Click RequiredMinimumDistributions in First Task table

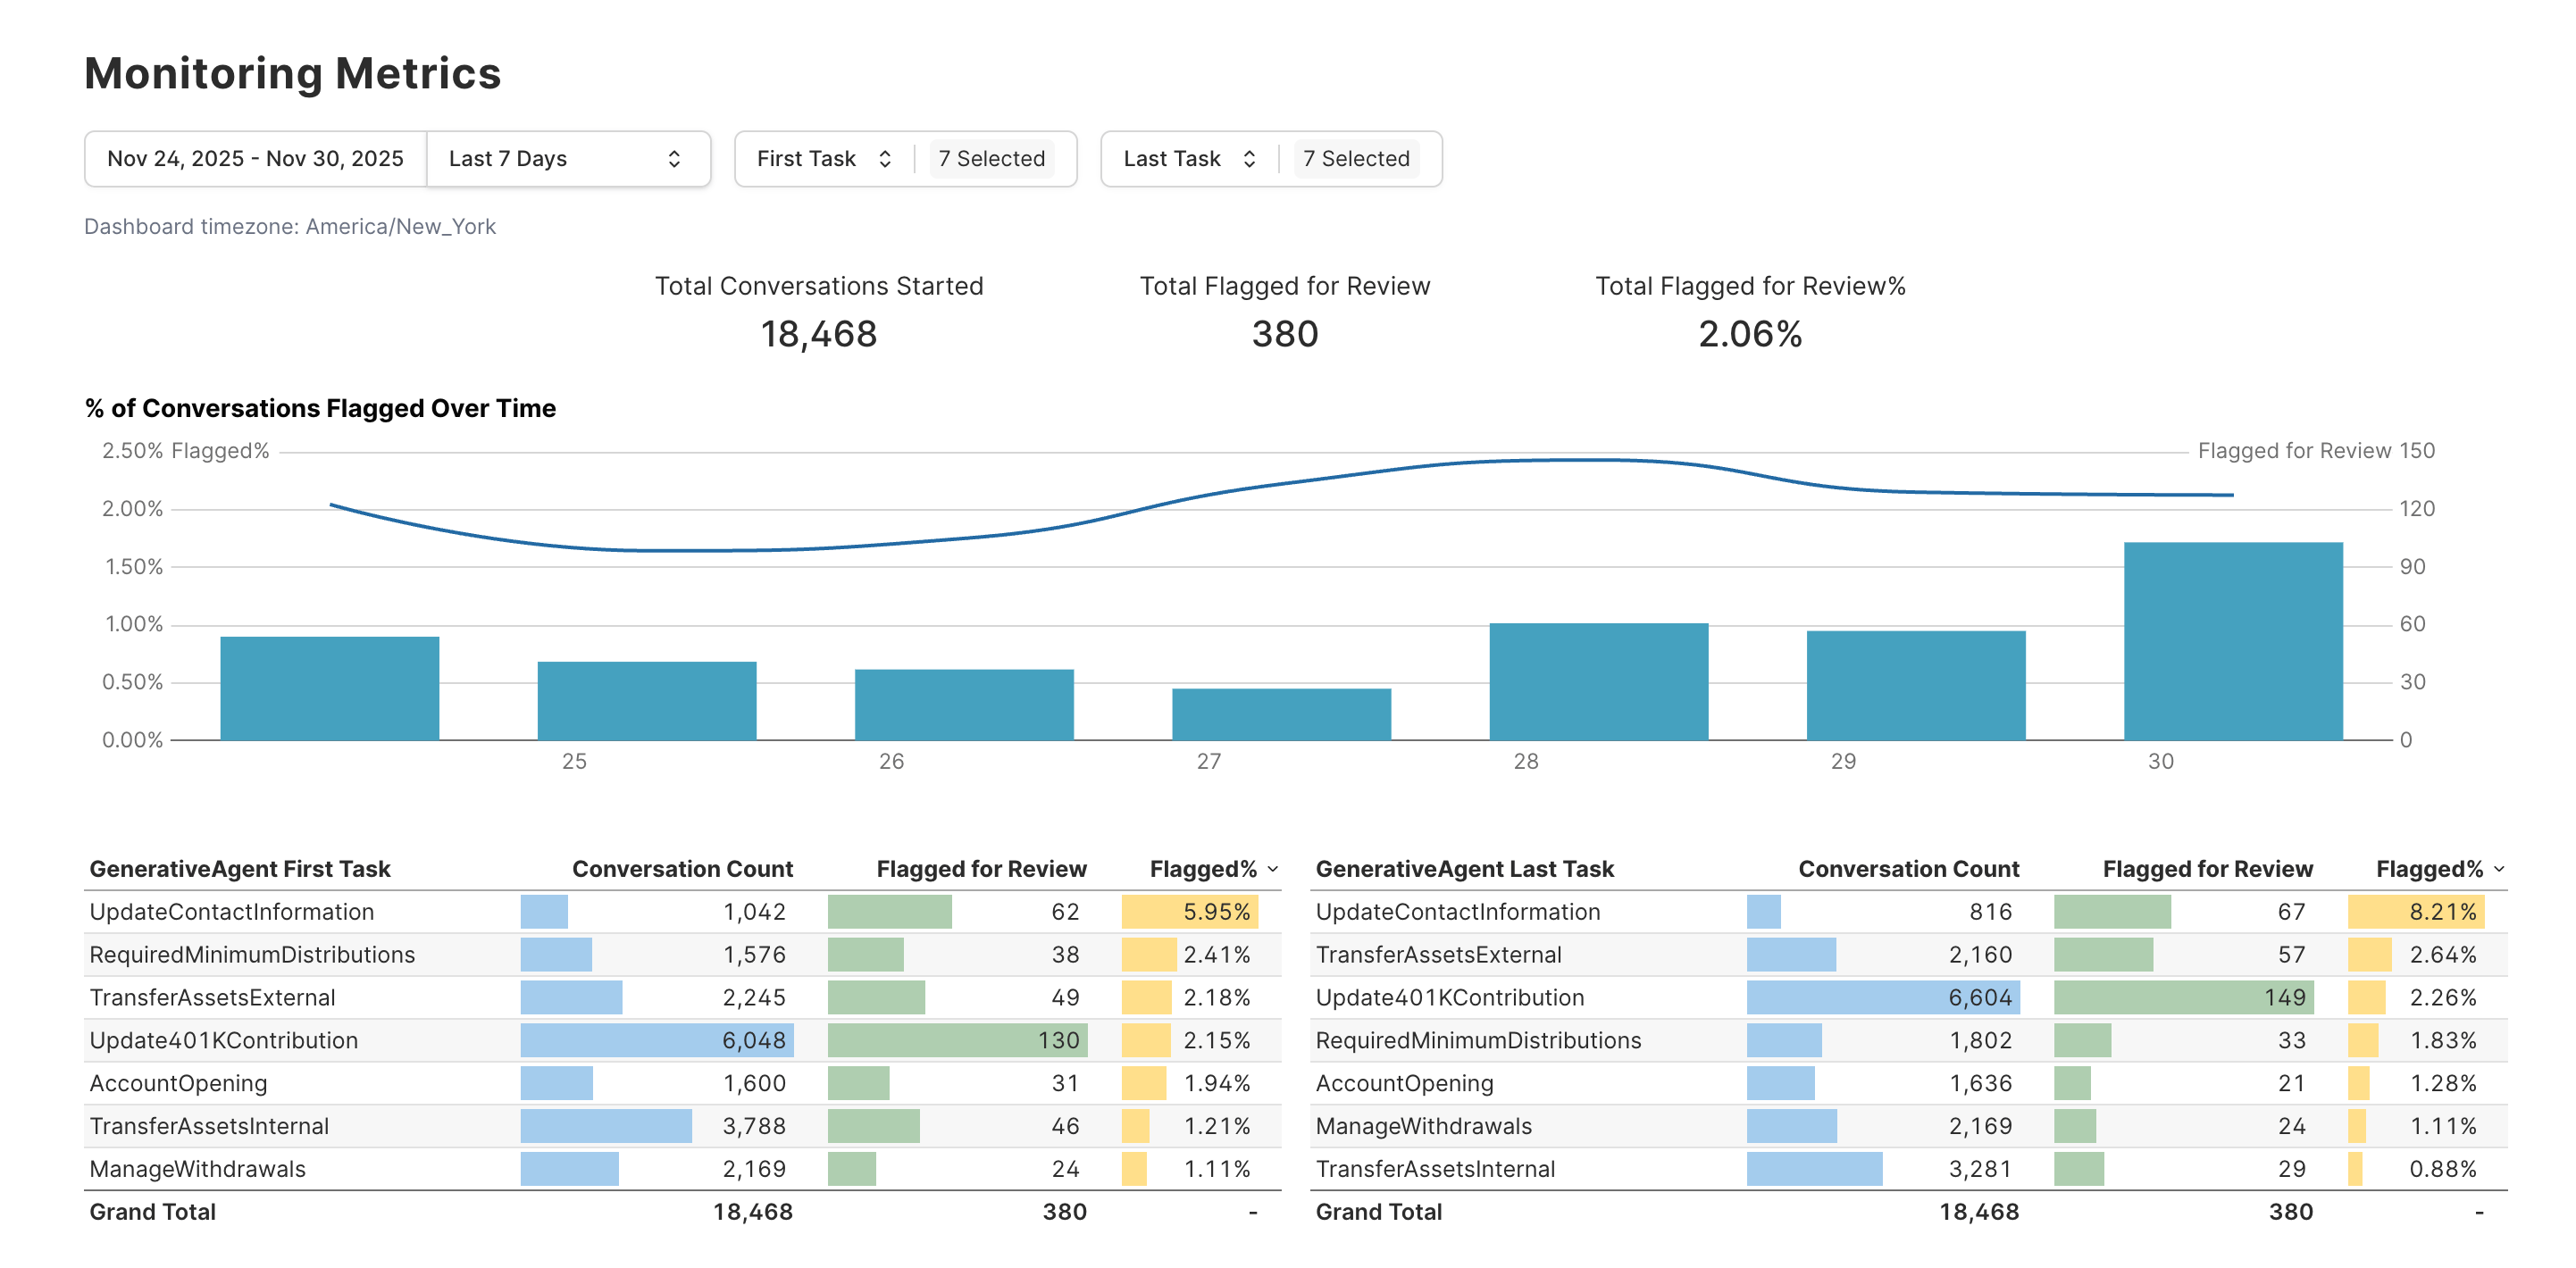coord(252,955)
